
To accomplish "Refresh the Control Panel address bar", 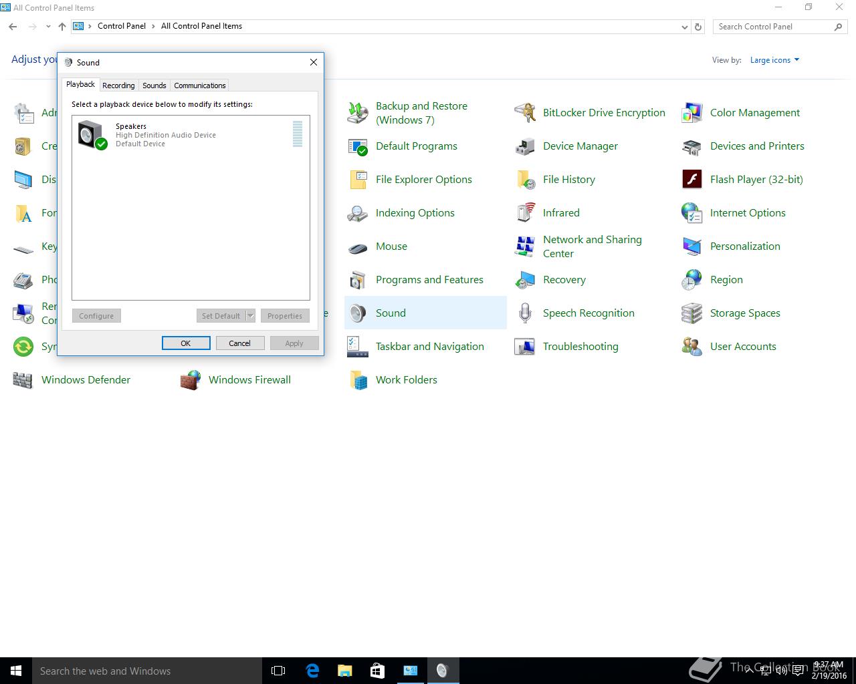I will click(x=698, y=27).
